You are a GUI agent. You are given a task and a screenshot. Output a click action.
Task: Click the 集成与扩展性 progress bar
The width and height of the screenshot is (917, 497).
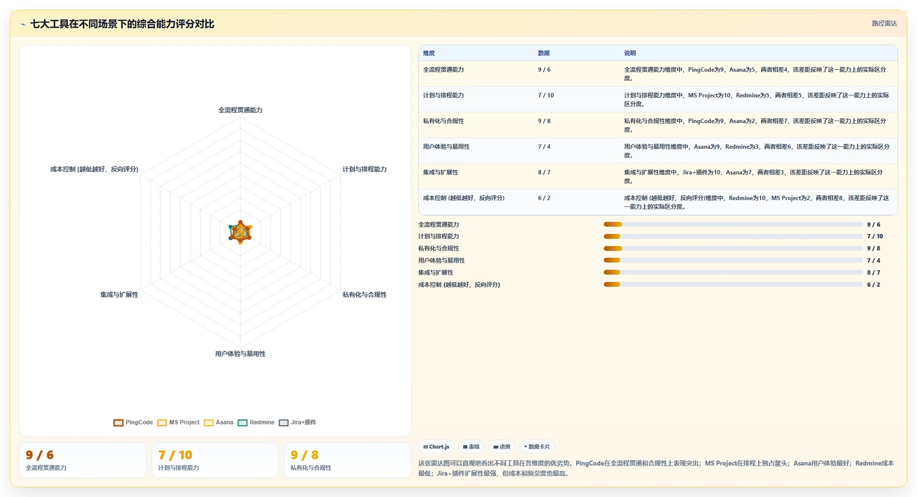click(x=733, y=272)
